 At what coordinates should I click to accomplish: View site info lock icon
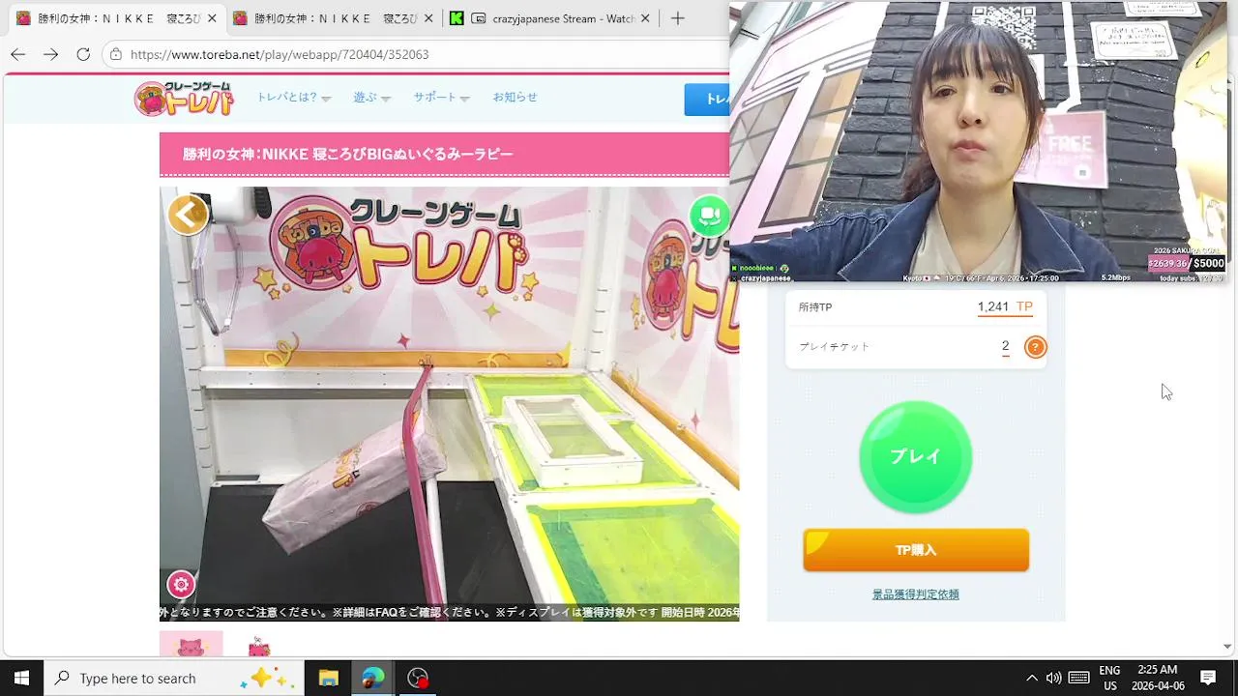(116, 54)
